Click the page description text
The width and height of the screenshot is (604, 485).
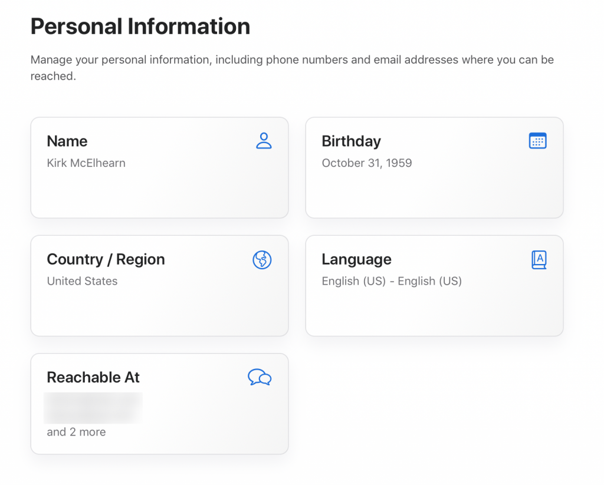point(292,67)
